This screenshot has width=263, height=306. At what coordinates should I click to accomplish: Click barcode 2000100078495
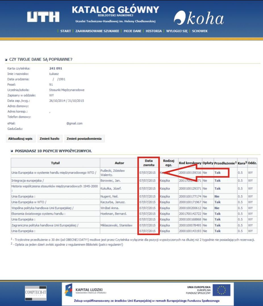click(x=190, y=225)
